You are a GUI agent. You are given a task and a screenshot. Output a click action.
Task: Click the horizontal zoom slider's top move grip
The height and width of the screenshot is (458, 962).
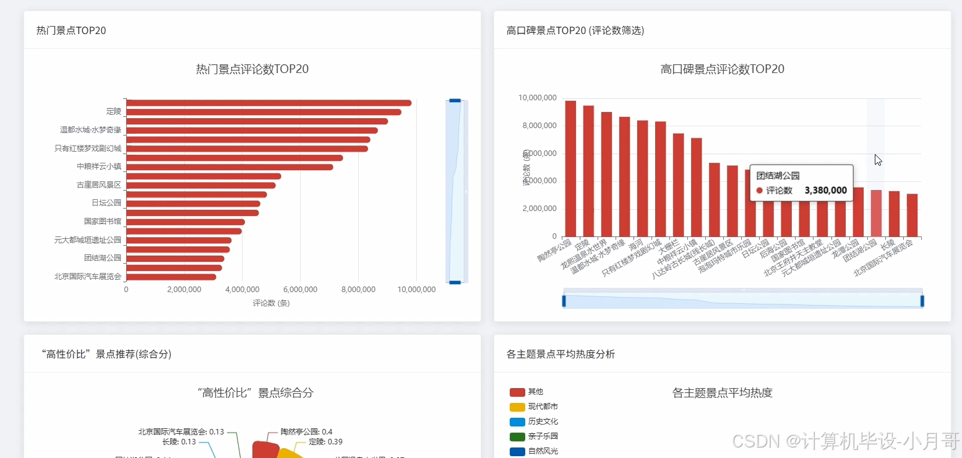pyautogui.click(x=743, y=290)
